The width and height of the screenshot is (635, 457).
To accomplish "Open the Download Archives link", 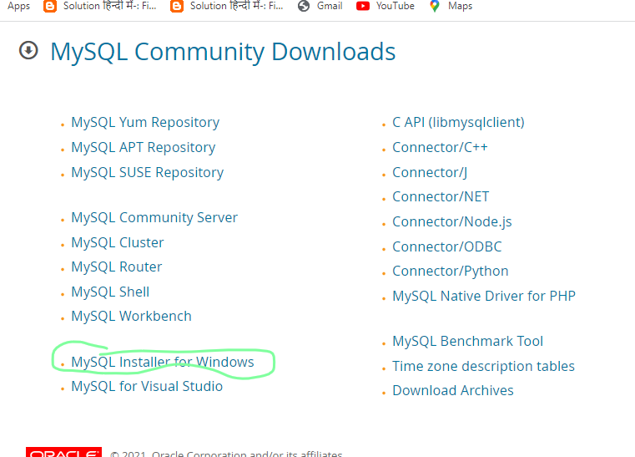I will pos(453,390).
